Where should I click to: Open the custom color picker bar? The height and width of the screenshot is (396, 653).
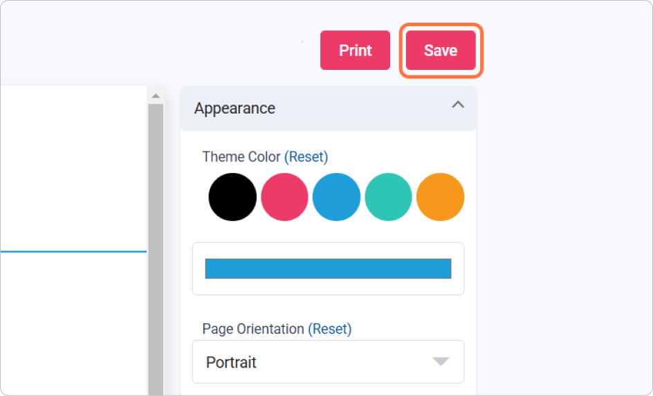328,269
